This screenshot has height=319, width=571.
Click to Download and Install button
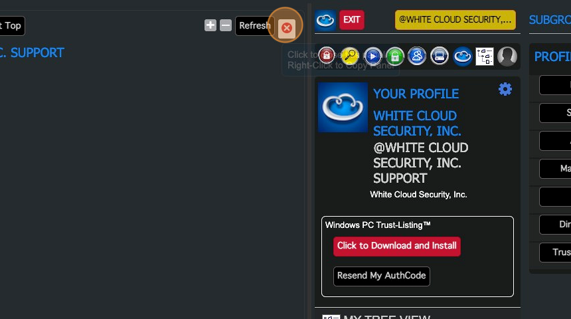click(x=396, y=246)
